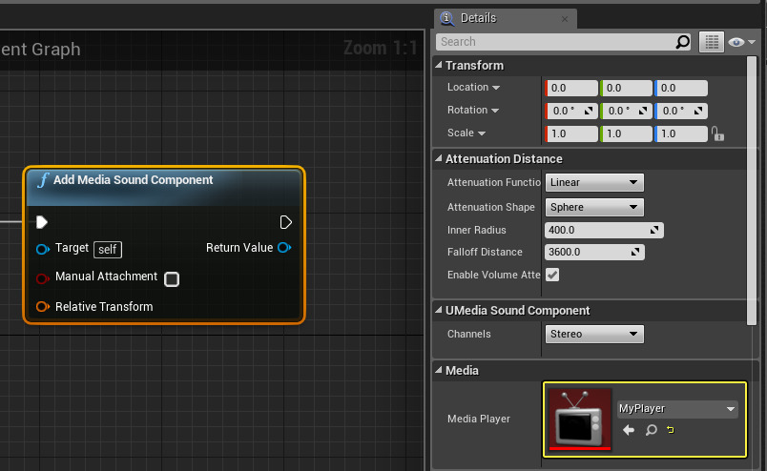Collapse the Attenuation Distance section

pyautogui.click(x=439, y=159)
